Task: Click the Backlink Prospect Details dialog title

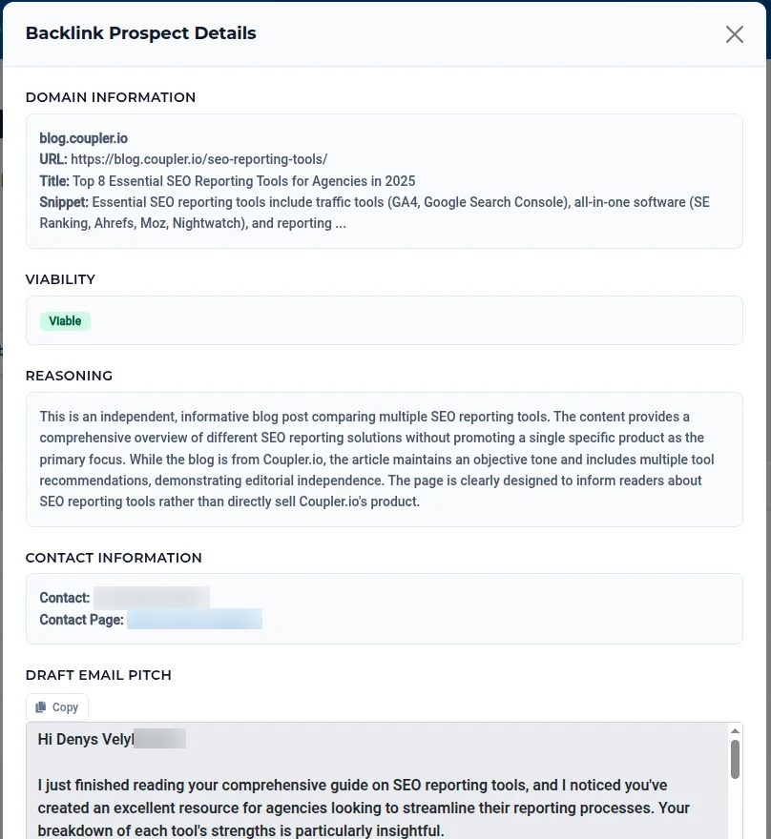Action: 140,33
